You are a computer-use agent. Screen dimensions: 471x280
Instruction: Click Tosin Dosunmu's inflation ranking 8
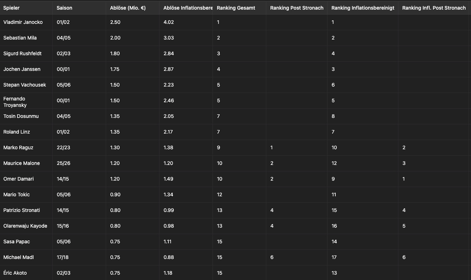333,116
